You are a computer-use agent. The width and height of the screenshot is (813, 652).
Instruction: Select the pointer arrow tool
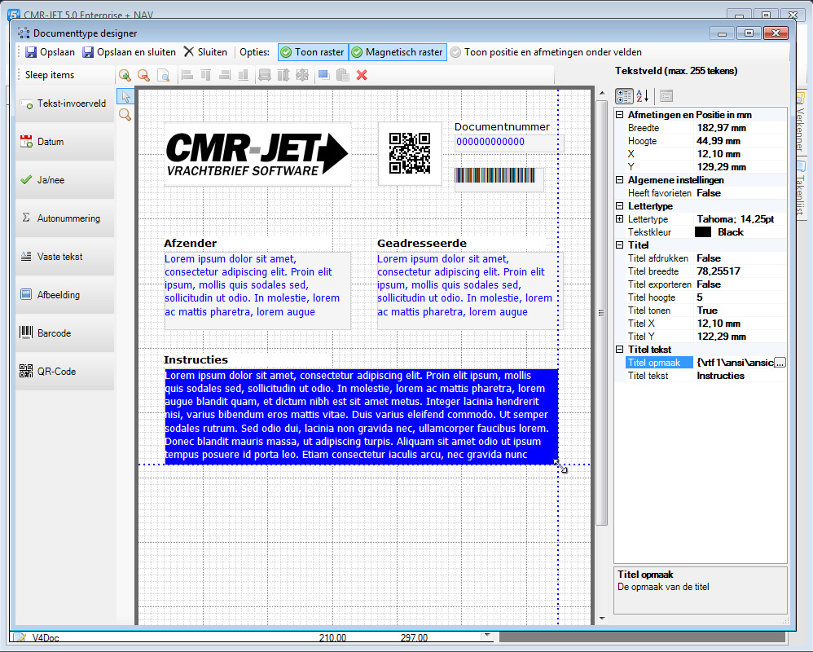125,96
